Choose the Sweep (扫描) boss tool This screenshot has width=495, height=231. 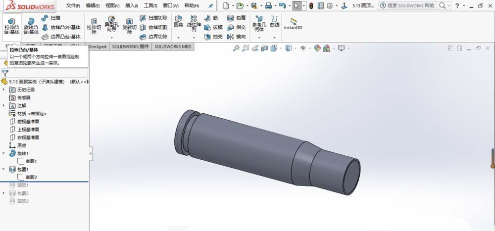pyautogui.click(x=51, y=18)
